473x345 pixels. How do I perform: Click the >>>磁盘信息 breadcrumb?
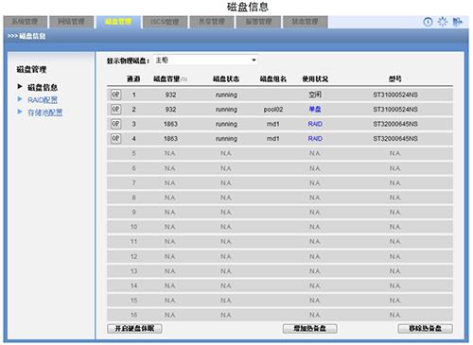pos(26,36)
